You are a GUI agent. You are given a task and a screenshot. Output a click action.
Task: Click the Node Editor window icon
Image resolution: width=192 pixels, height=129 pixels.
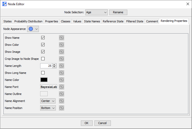pyautogui.click(x=4, y=4)
